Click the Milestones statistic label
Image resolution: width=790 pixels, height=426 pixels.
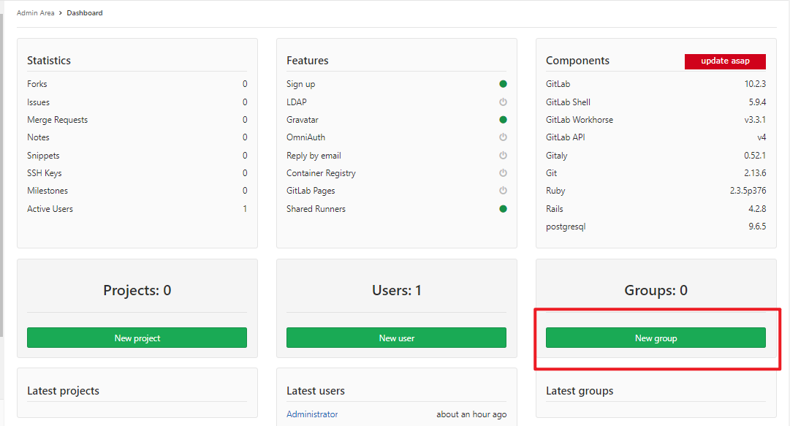(x=48, y=191)
